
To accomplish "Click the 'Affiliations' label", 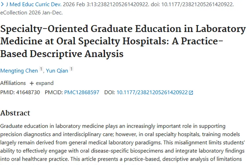I will 13,83.
